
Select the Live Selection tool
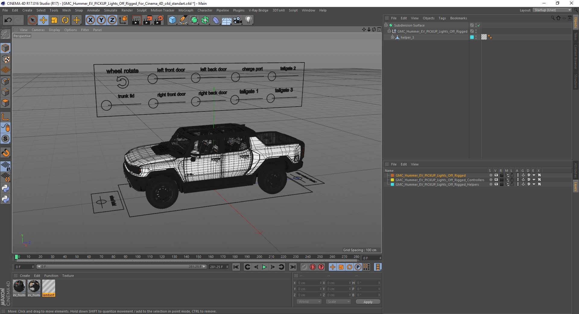coord(32,20)
